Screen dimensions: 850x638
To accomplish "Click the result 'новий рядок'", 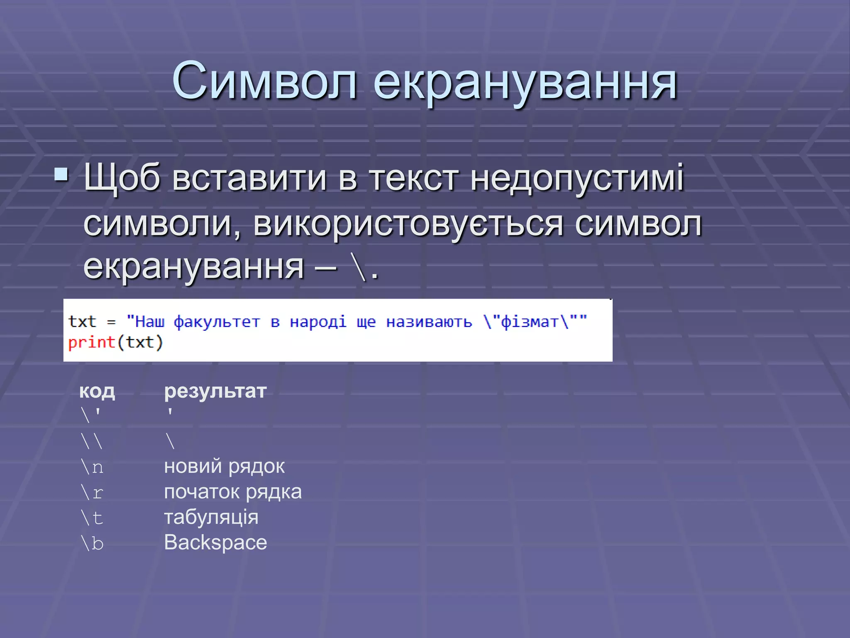I will 225,466.
